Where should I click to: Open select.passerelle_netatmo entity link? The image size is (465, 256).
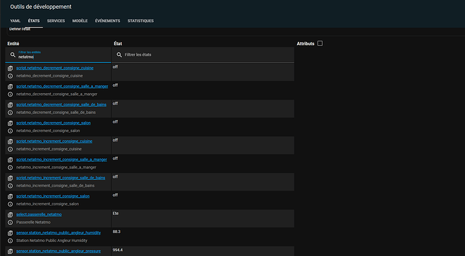pyautogui.click(x=39, y=214)
